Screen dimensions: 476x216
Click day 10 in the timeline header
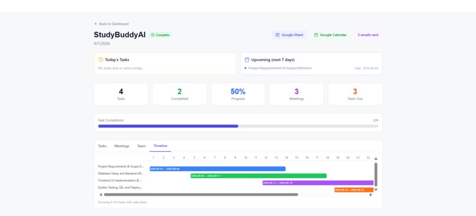point(246,158)
